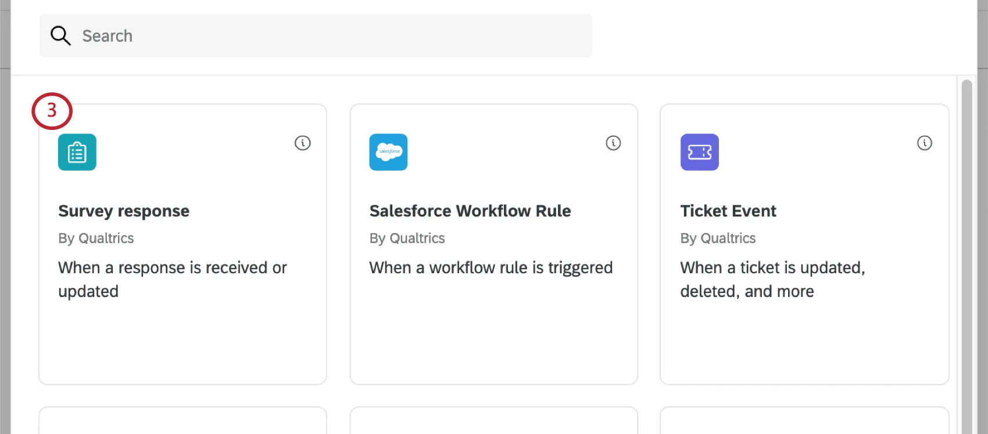The image size is (988, 434).
Task: Click 'By Qualtrics' under Ticket Event
Action: [718, 238]
